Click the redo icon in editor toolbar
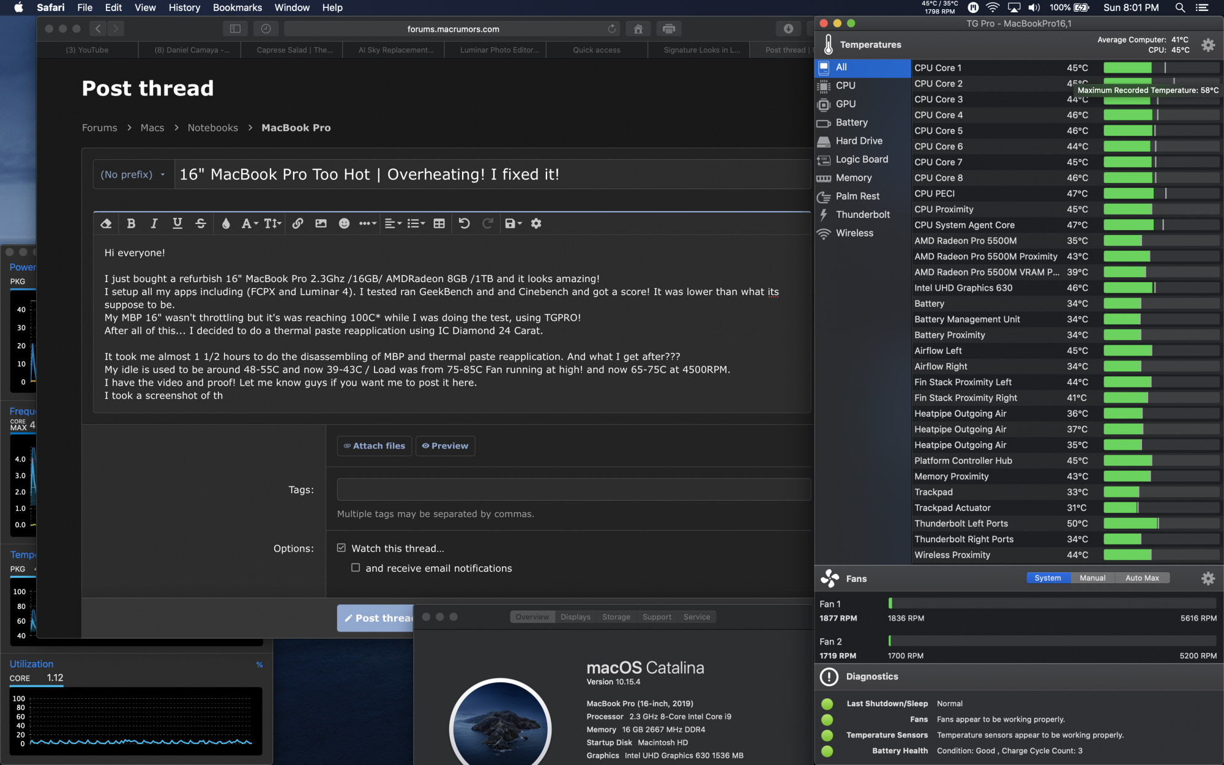The width and height of the screenshot is (1224, 765). pos(488,223)
